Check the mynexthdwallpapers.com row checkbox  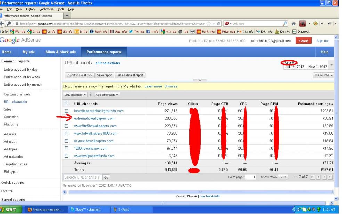point(66,141)
